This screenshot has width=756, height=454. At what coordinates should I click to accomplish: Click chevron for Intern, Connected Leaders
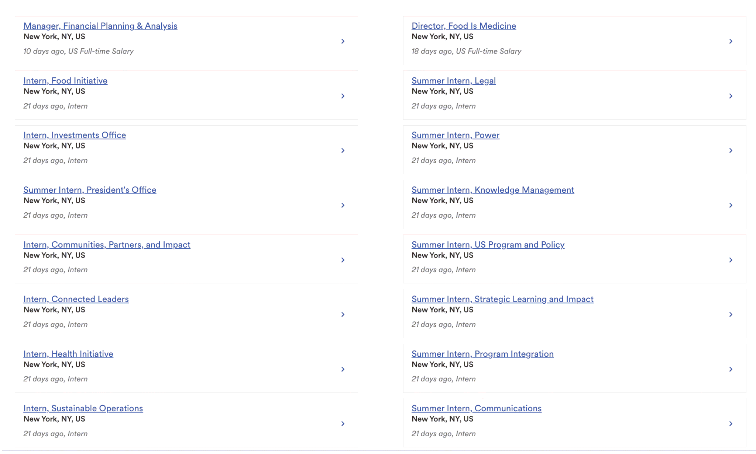pos(343,314)
